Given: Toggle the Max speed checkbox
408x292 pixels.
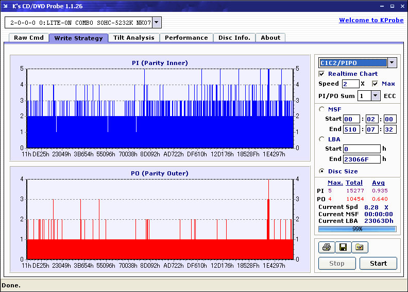Looking at the screenshot, I should pos(375,84).
